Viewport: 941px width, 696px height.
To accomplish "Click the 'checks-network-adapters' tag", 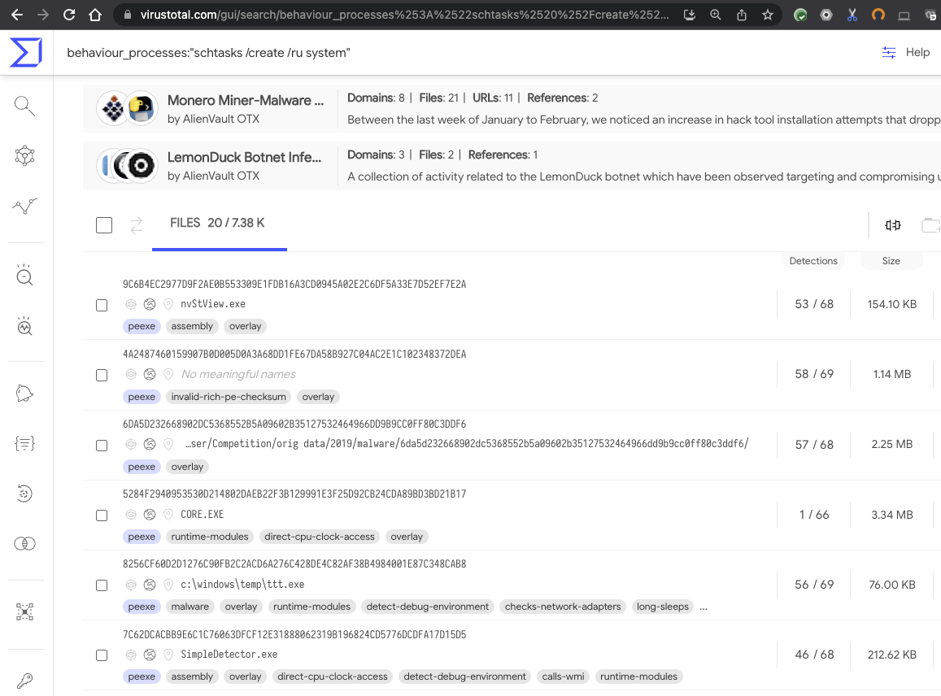I will click(563, 607).
